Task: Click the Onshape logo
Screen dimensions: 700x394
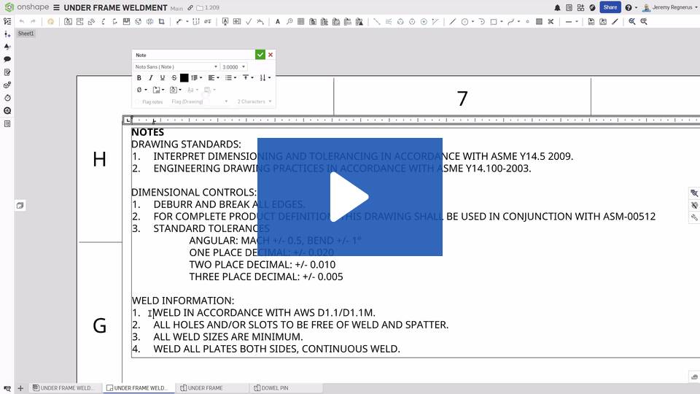Action: click(x=27, y=7)
